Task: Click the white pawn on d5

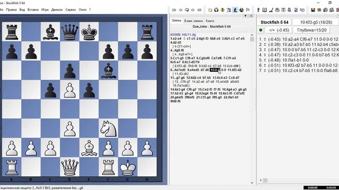Action: tap(69, 90)
